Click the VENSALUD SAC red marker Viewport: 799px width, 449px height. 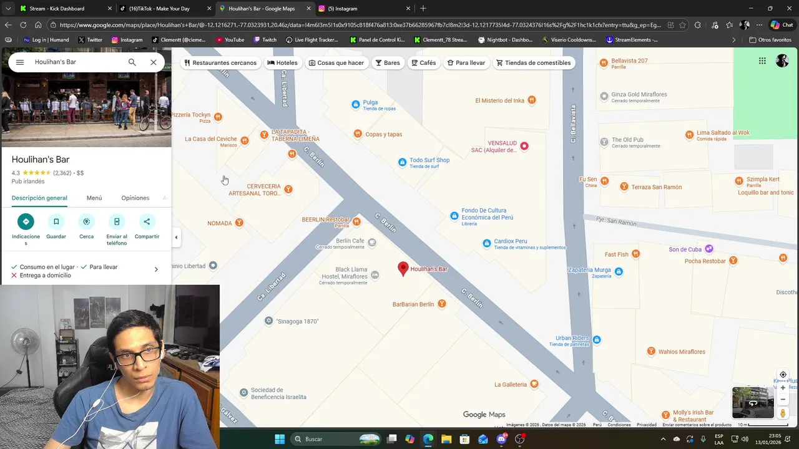coord(524,146)
